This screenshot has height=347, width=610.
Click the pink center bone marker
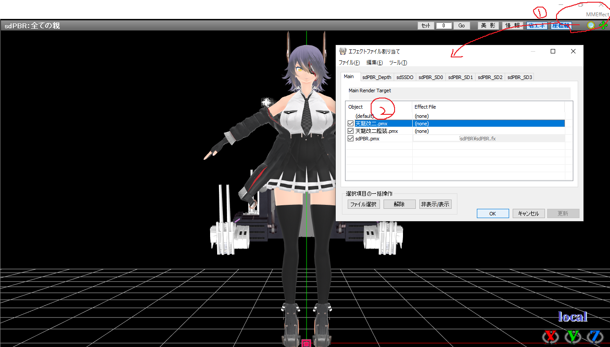306,343
